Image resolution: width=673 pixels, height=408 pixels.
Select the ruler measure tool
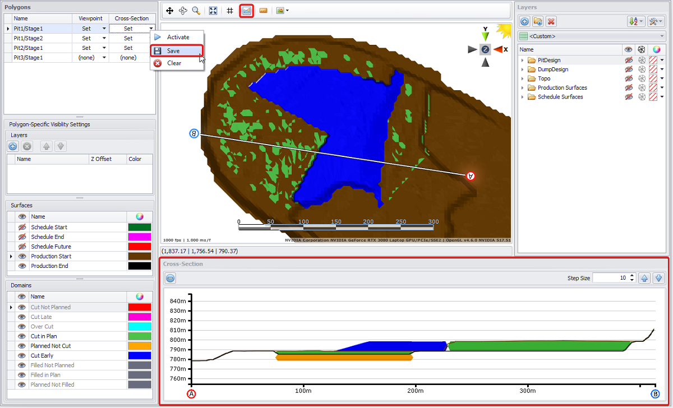(263, 11)
